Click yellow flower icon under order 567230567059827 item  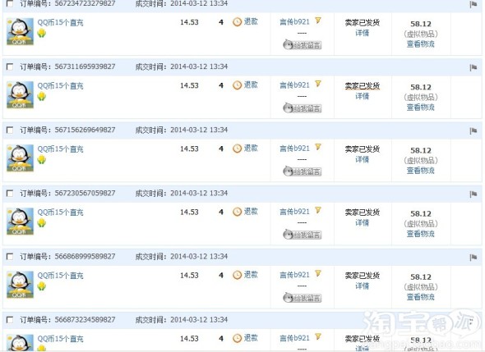click(41, 223)
